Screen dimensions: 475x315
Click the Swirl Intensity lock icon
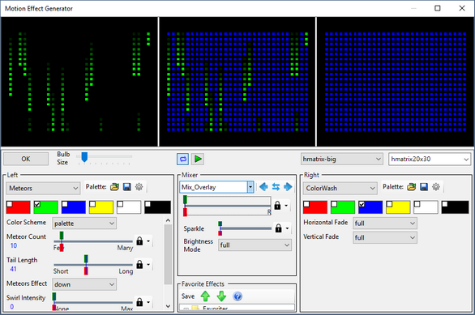coord(139,302)
